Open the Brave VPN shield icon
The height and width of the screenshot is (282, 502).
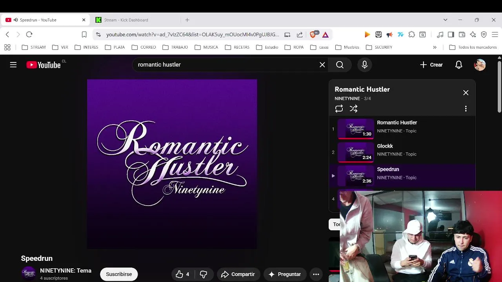(x=484, y=34)
